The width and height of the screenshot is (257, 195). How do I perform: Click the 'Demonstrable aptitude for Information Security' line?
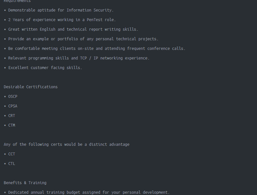61,10
